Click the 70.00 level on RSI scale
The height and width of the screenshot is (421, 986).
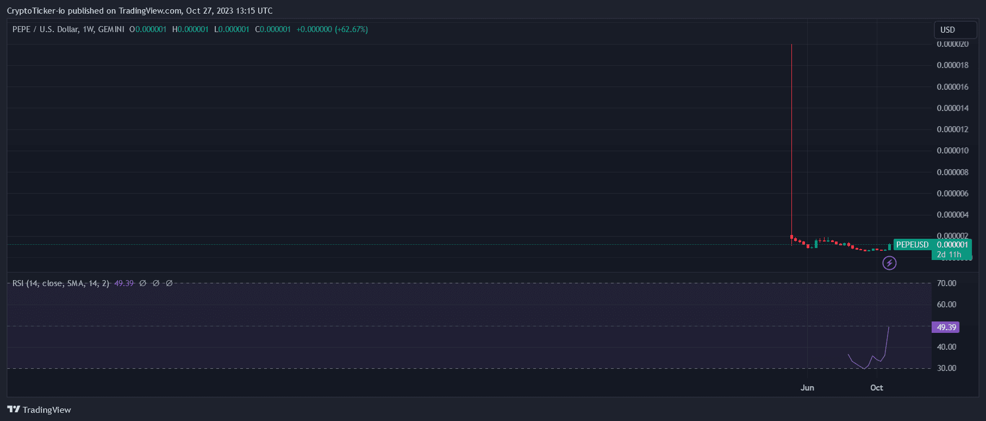pos(946,283)
